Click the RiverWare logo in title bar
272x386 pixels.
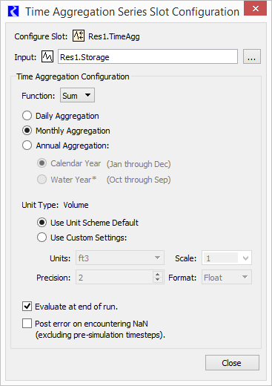[13, 11]
